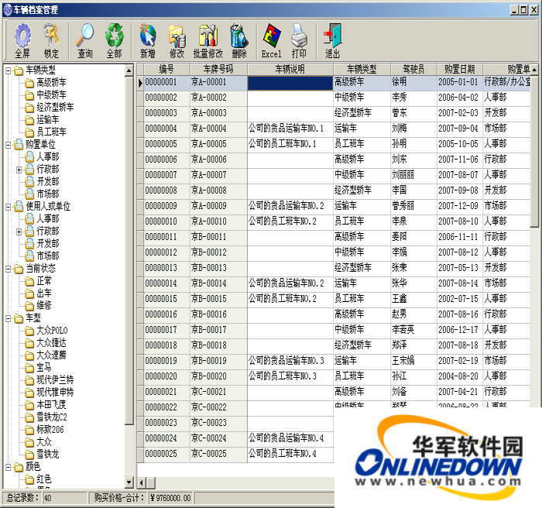Click the 驾驶员 column header

[x=413, y=69]
